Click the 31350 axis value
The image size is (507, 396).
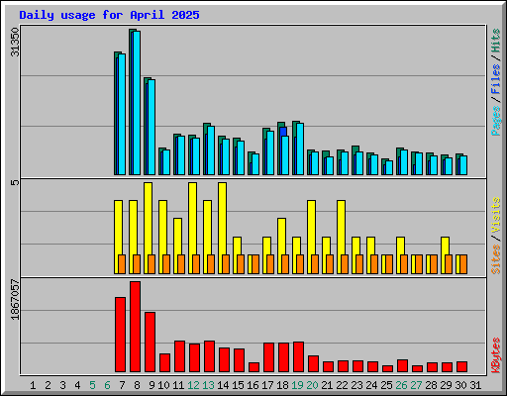pyautogui.click(x=15, y=42)
